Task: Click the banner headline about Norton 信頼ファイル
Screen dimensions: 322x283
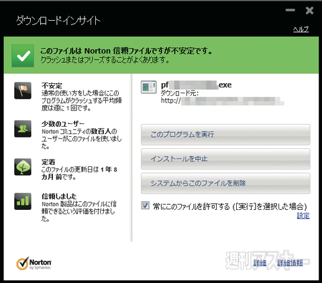Action: [x=126, y=51]
